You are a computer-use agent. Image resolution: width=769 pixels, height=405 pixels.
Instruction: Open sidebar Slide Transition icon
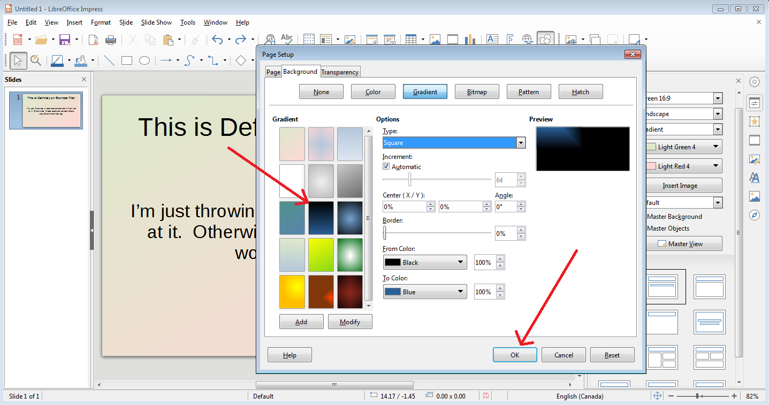tap(755, 140)
